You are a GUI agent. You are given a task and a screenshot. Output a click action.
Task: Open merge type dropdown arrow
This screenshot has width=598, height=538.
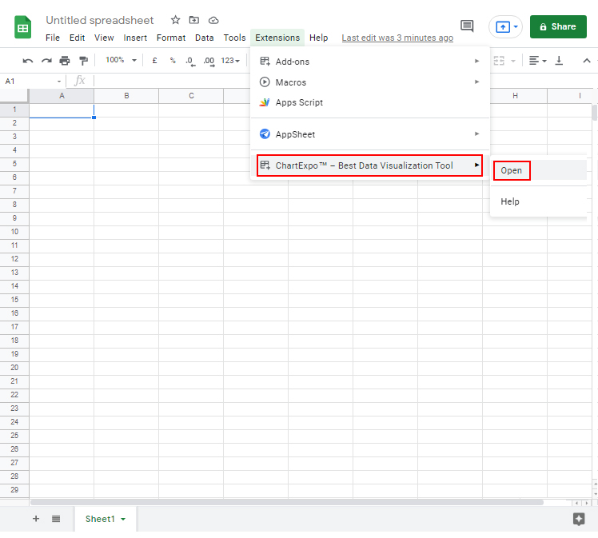click(x=513, y=61)
